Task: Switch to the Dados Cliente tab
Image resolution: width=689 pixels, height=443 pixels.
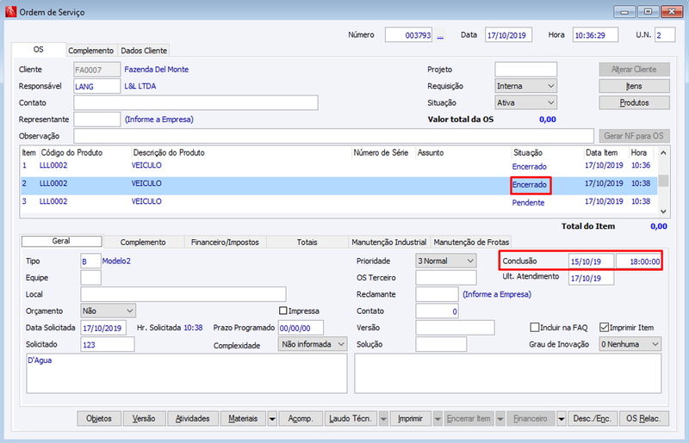Action: (144, 51)
